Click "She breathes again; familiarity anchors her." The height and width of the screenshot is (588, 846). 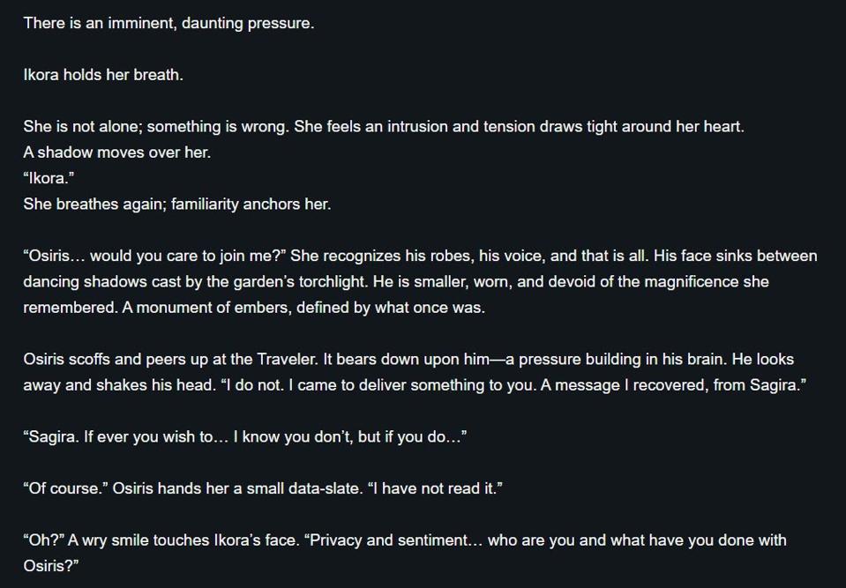click(x=177, y=204)
